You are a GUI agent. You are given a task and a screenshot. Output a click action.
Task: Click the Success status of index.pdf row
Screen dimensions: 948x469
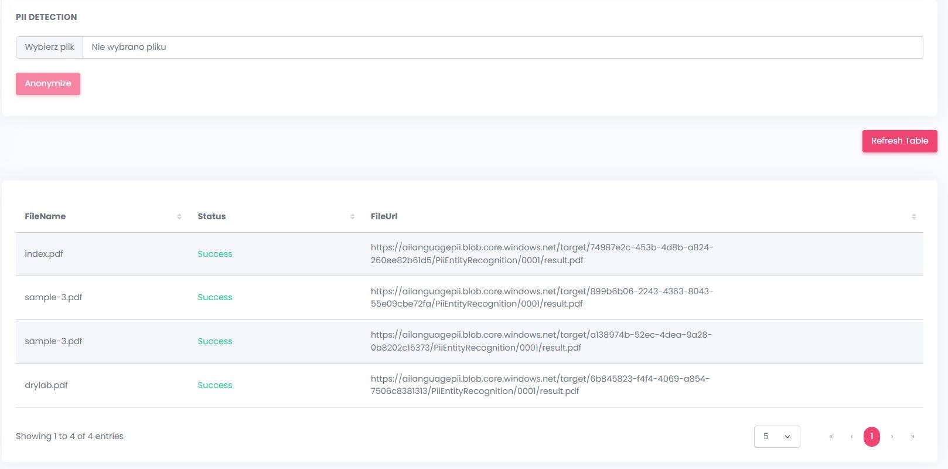pyautogui.click(x=215, y=254)
